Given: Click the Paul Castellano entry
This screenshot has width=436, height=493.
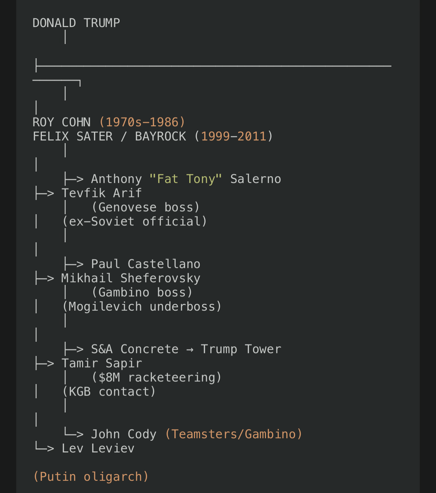Looking at the screenshot, I should pyautogui.click(x=146, y=264).
